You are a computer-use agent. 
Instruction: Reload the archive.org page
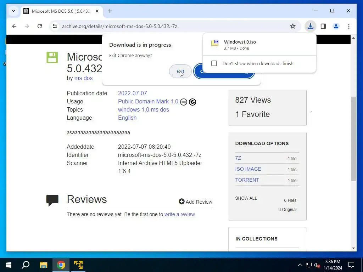(40, 26)
